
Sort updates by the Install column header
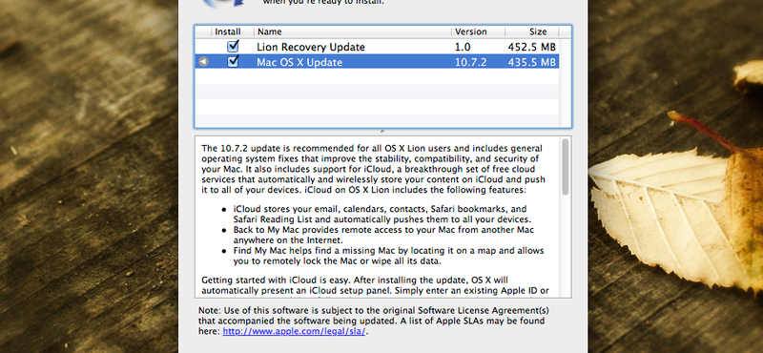tap(228, 31)
